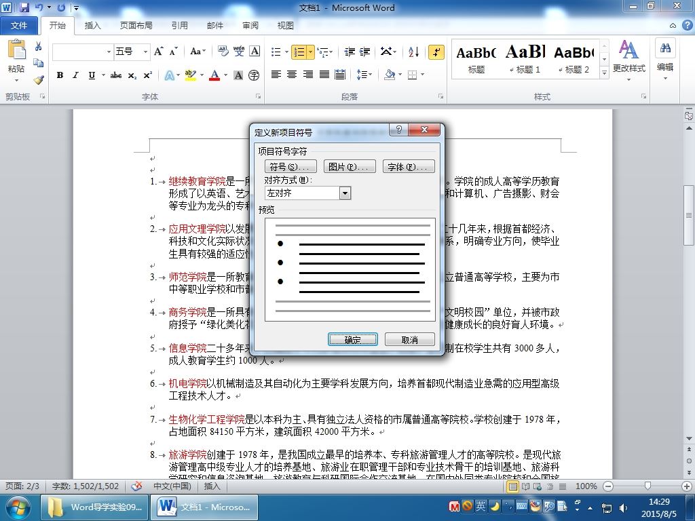Click the spelling check icon in status bar

(x=136, y=486)
